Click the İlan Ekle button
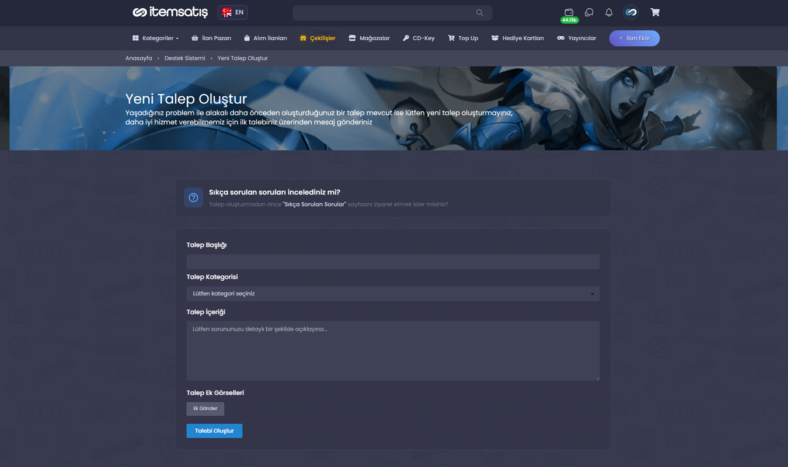Screen dimensions: 788x467 point(634,38)
